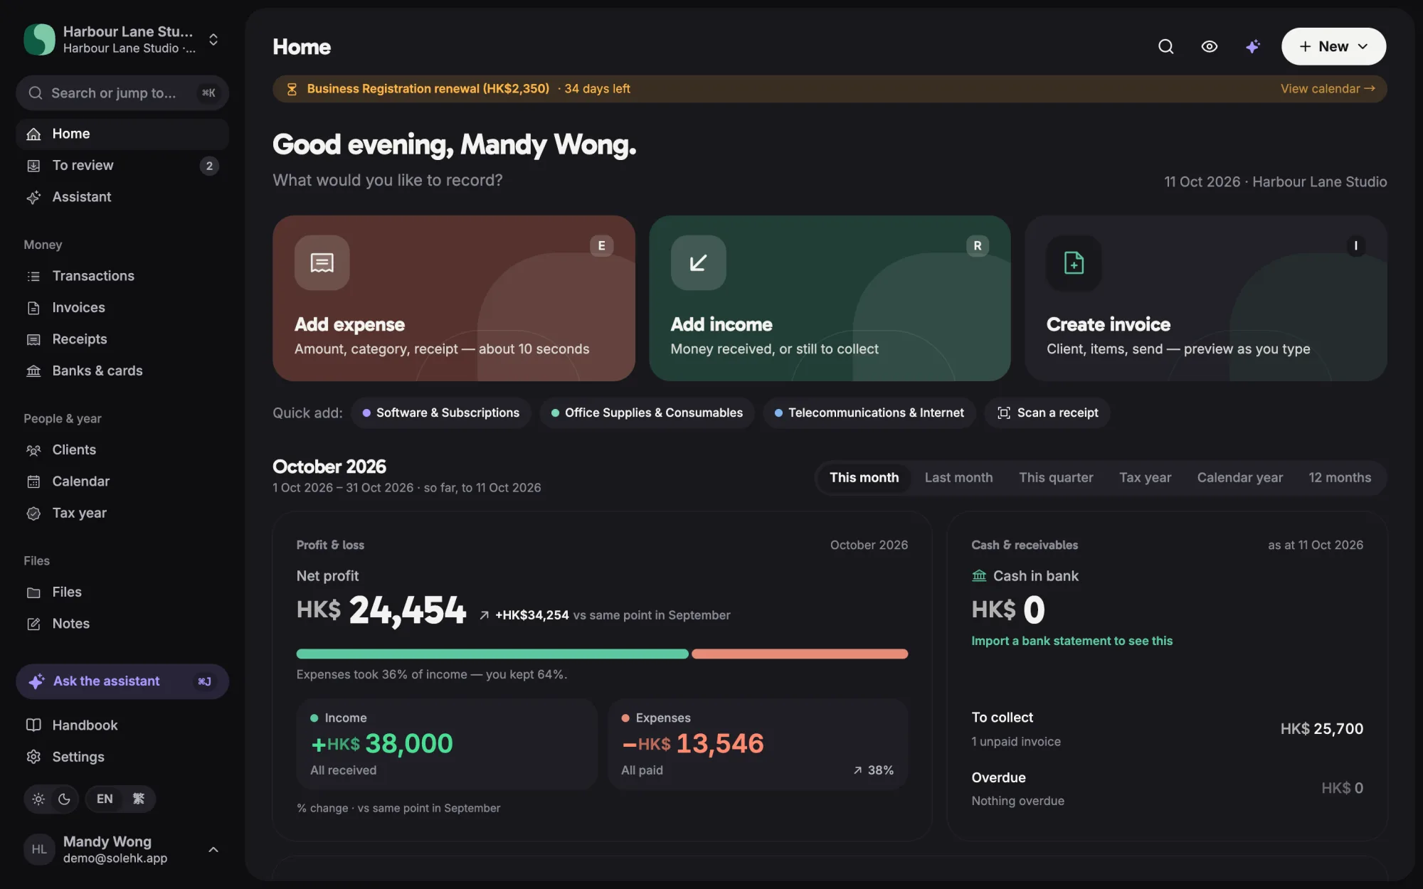Quick add Telecommunications & Internet chip

click(x=869, y=412)
